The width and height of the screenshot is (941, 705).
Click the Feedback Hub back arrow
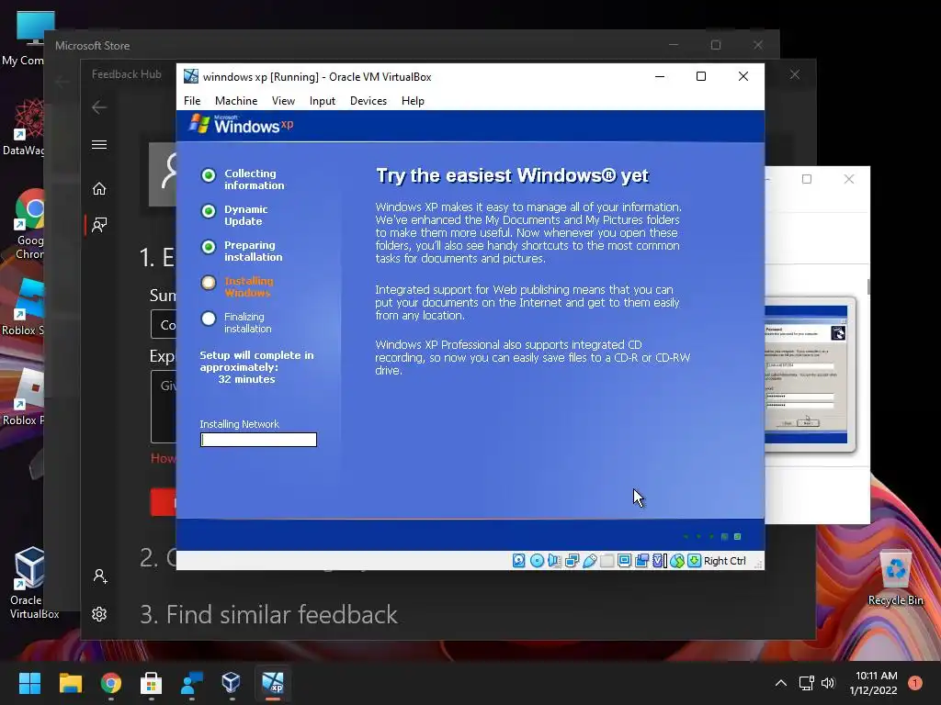[99, 107]
